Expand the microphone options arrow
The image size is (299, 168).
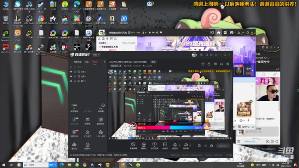(179, 145)
